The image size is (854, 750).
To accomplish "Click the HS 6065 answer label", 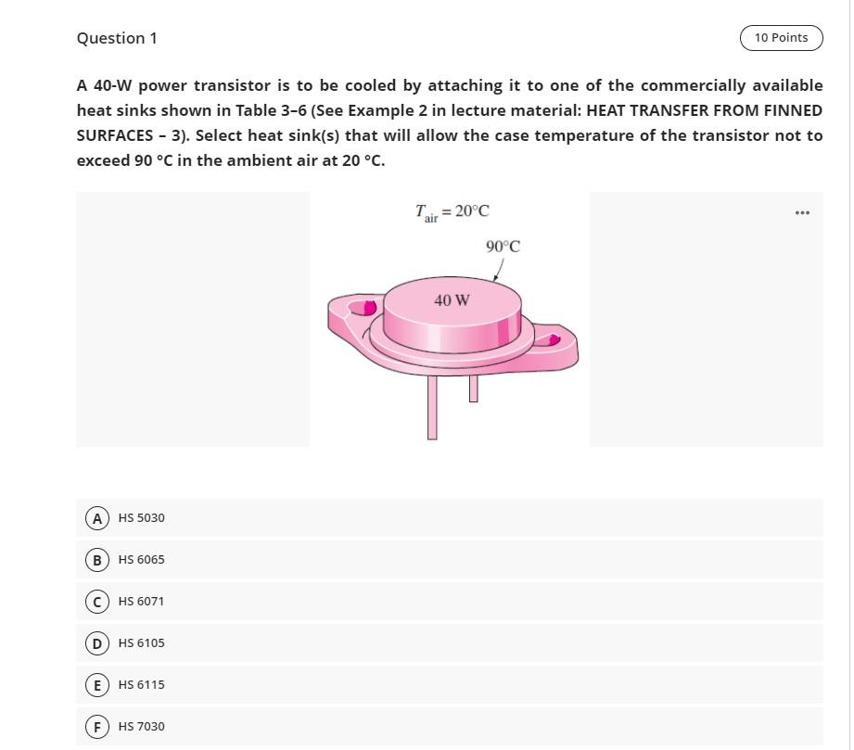I will pos(140,559).
